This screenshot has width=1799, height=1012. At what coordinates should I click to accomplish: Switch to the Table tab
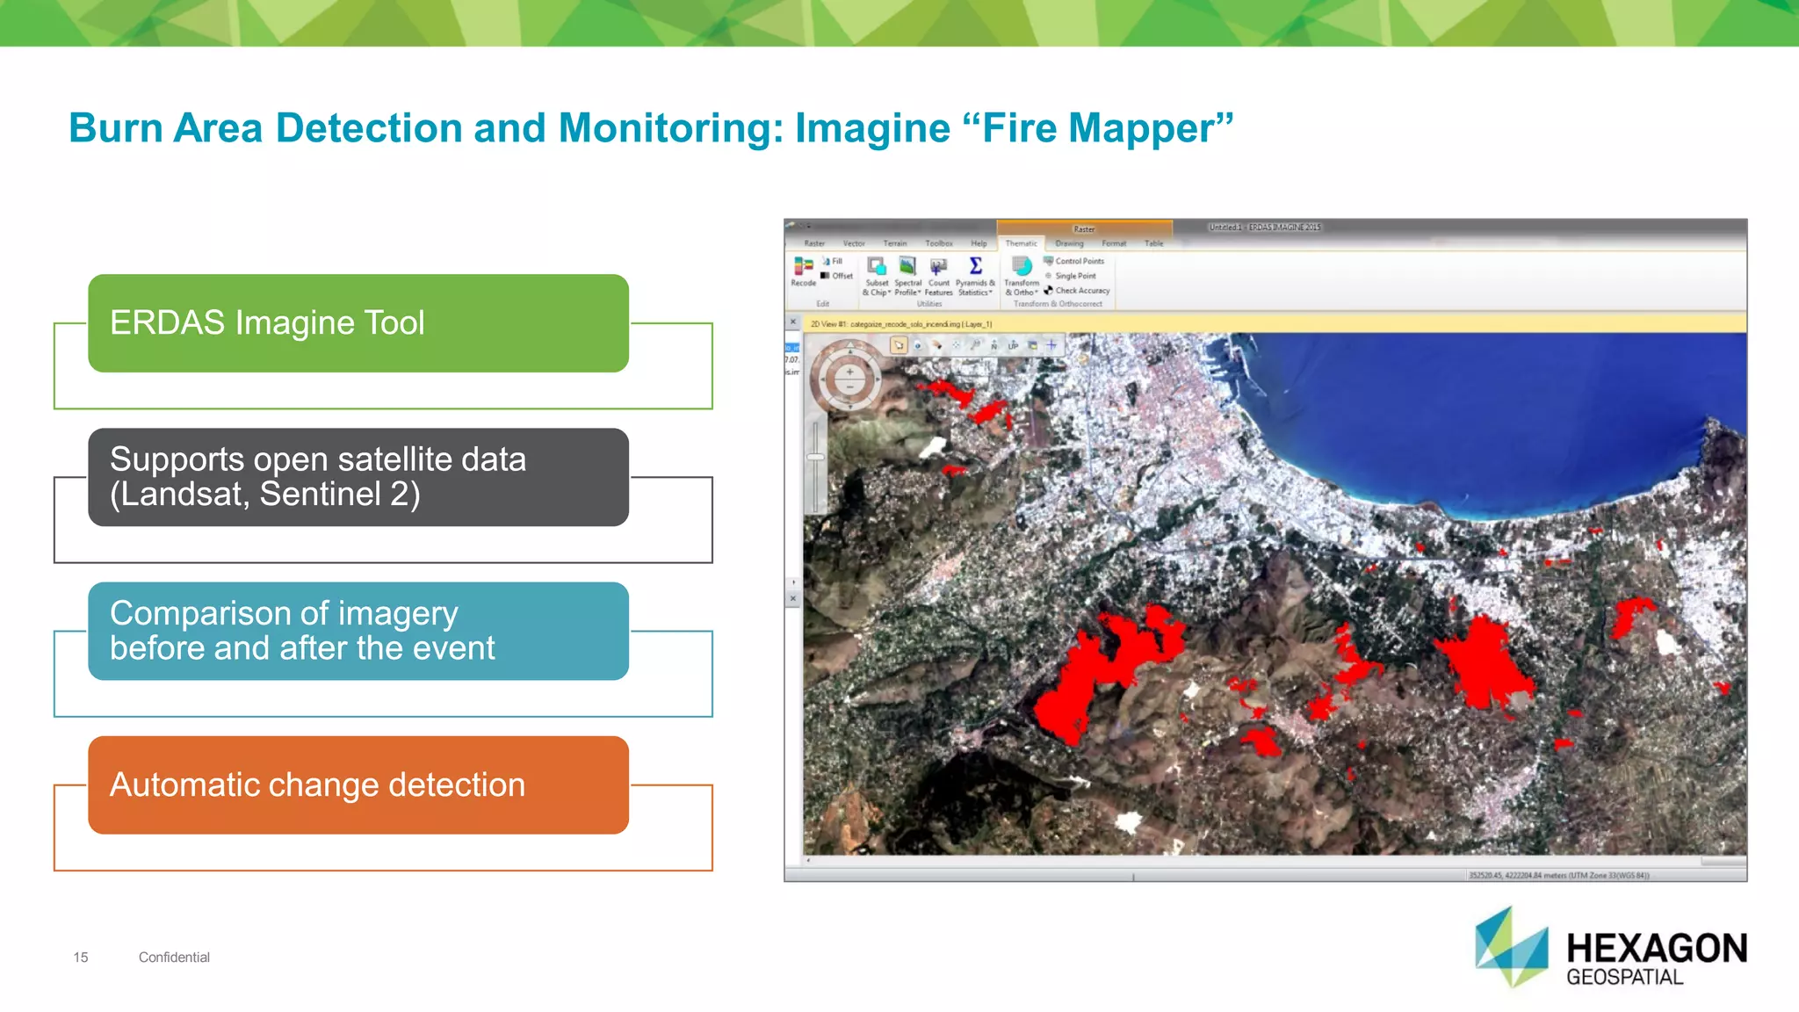(1153, 243)
